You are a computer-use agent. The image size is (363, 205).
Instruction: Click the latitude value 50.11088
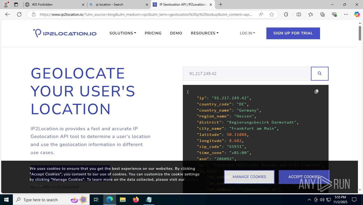coord(236,135)
